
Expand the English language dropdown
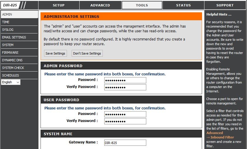pos(11,82)
